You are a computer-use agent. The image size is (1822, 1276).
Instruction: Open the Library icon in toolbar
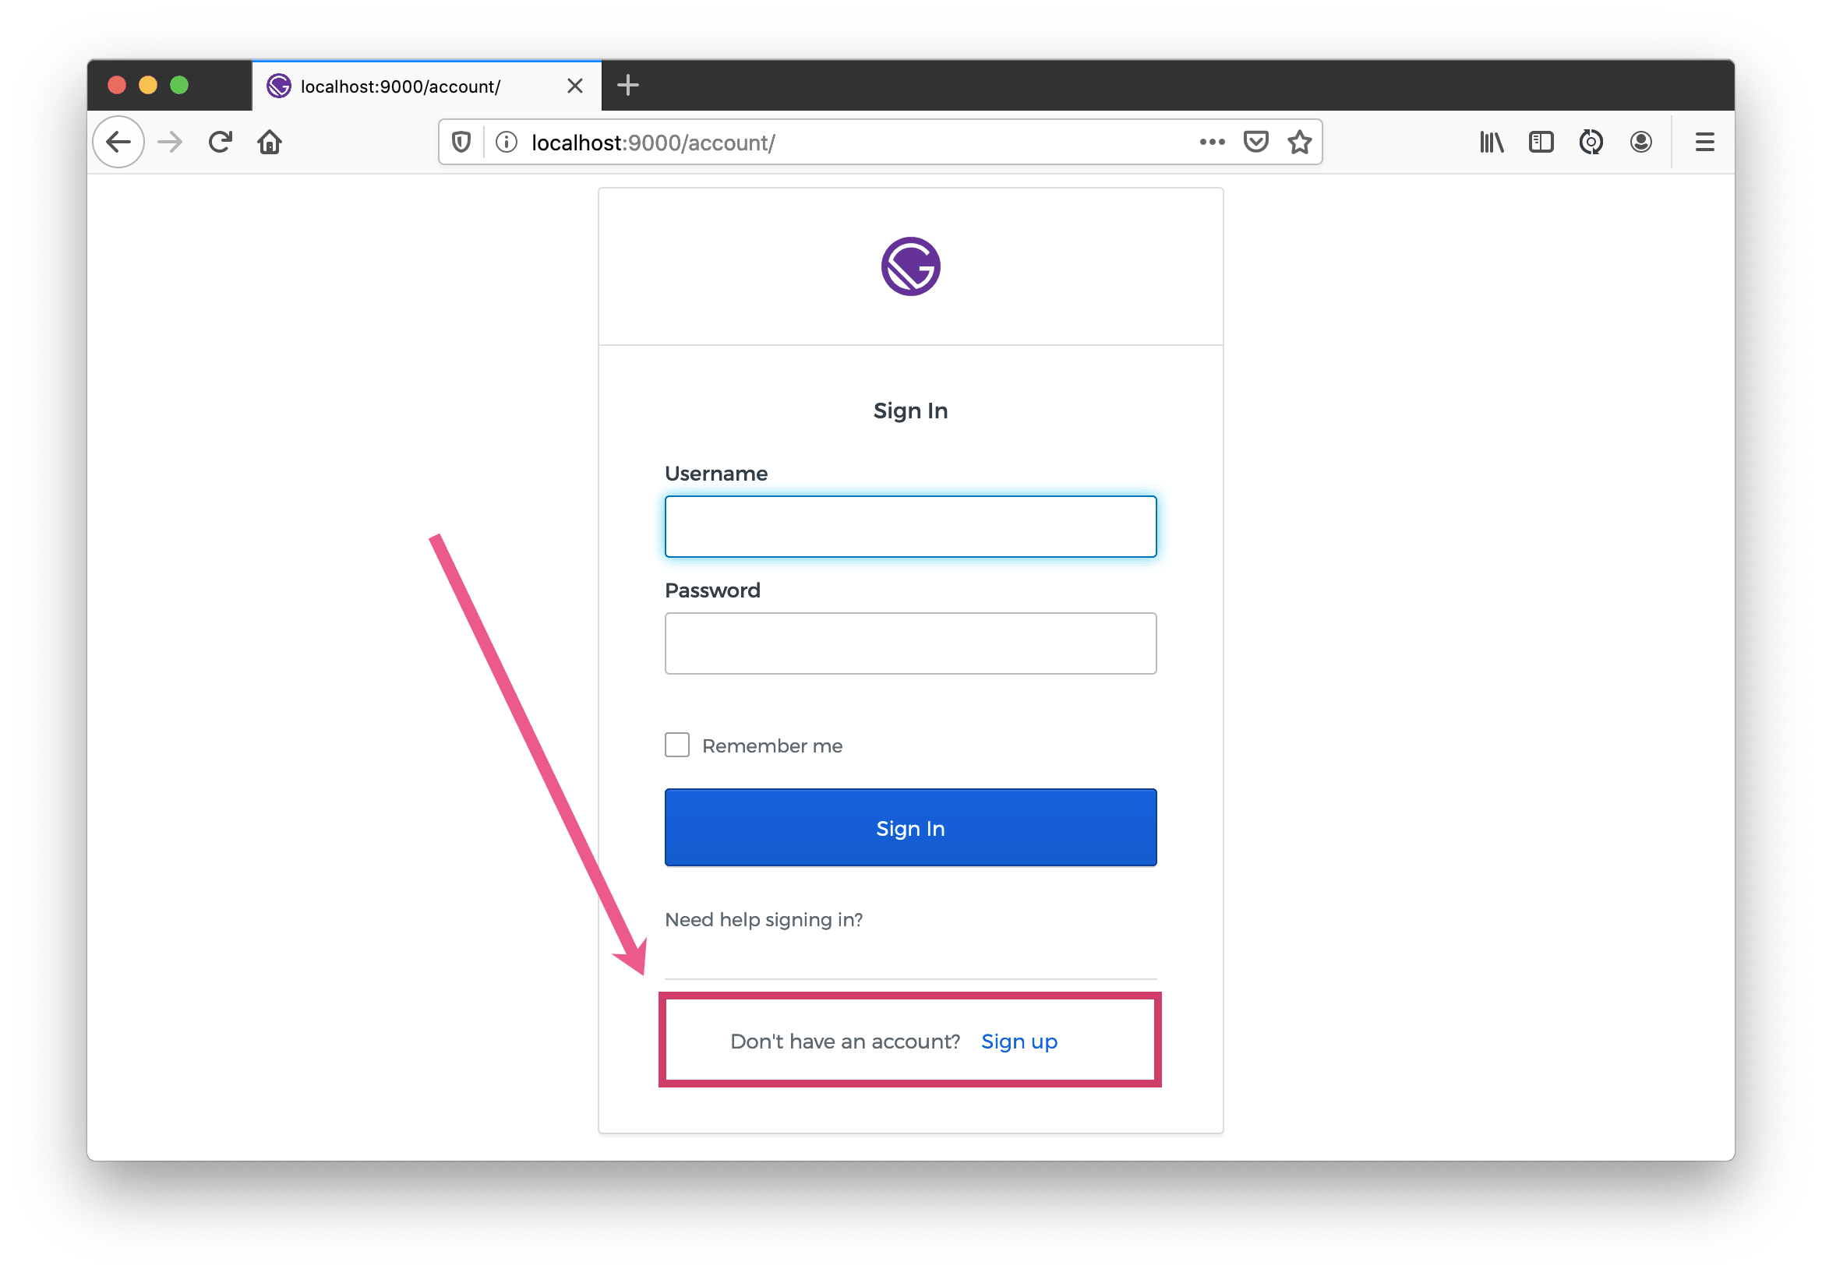point(1491,143)
